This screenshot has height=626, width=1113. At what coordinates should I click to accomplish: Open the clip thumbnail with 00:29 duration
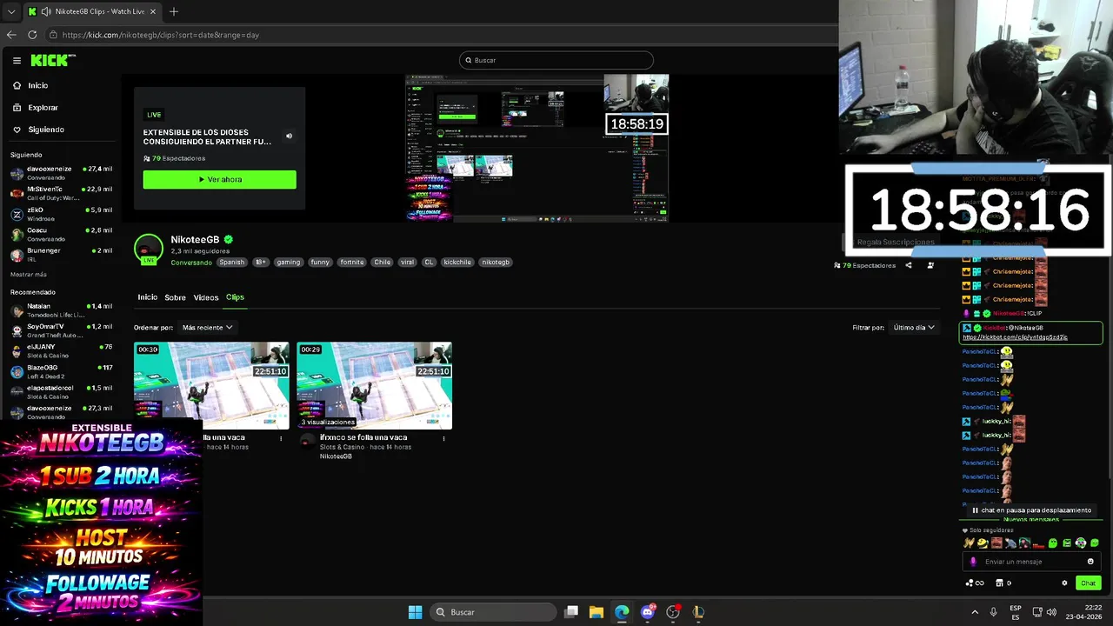[374, 385]
